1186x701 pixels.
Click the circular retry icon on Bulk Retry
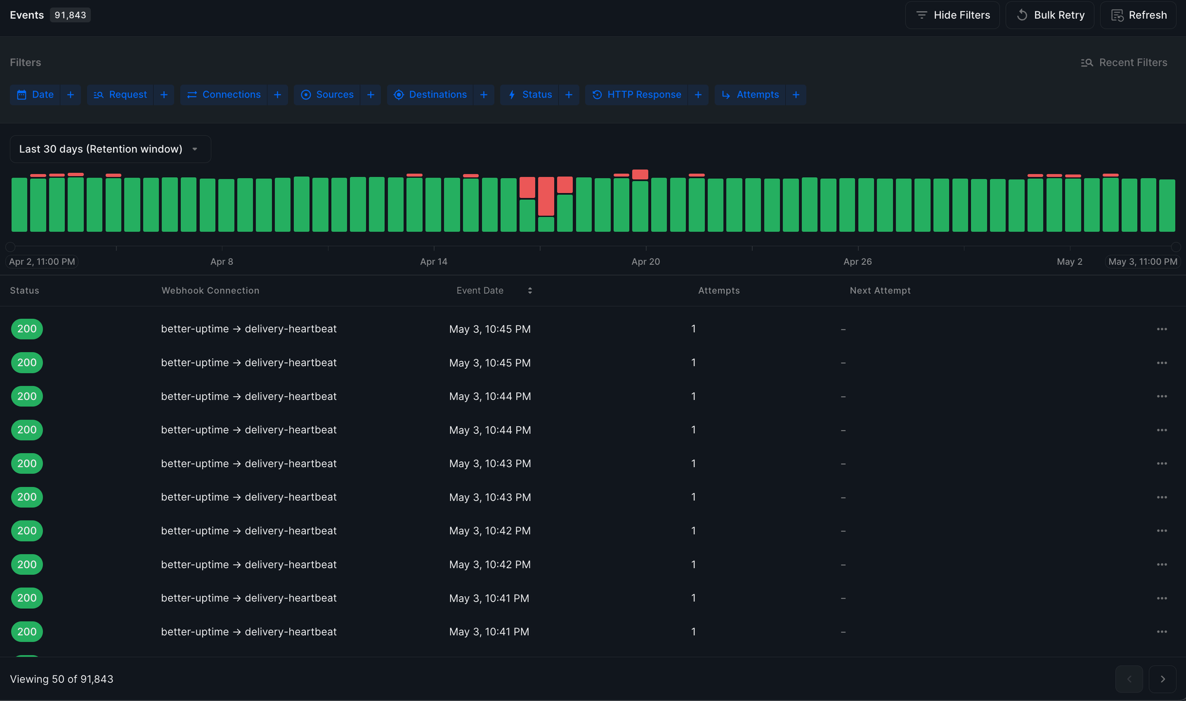(x=1022, y=15)
